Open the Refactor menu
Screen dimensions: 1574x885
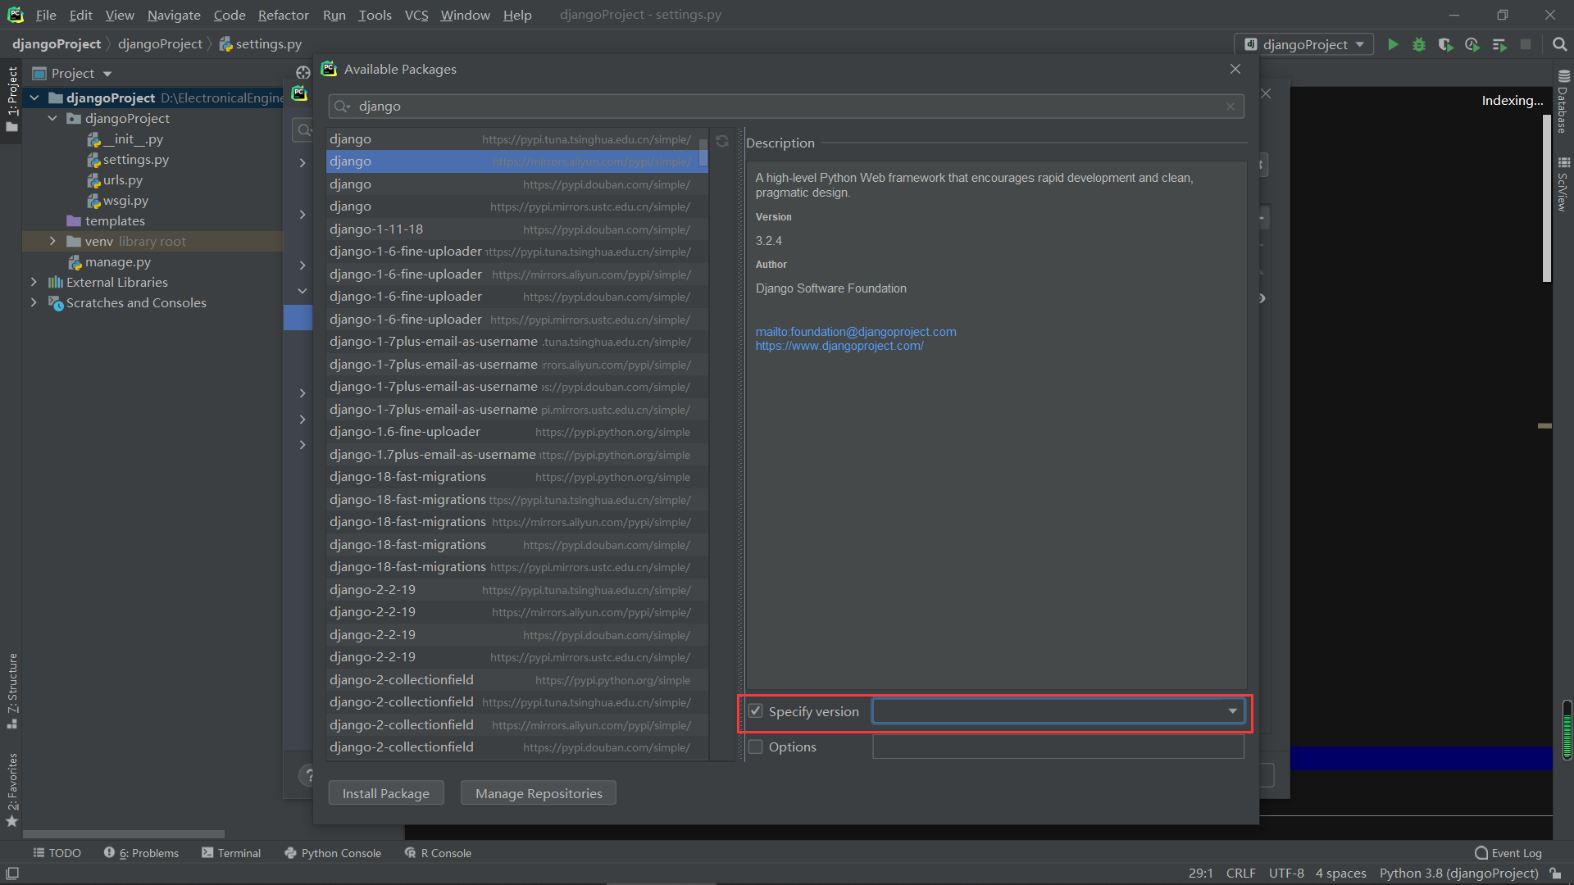tap(283, 15)
